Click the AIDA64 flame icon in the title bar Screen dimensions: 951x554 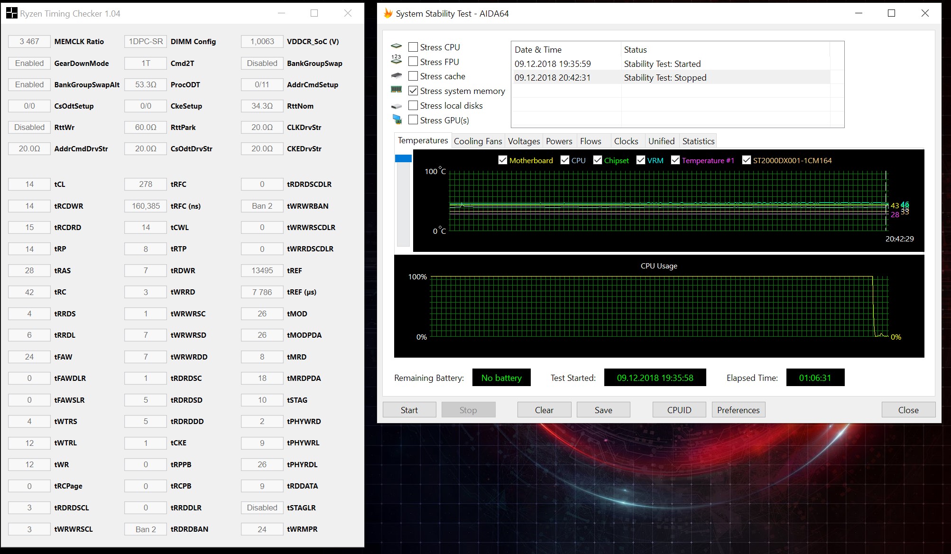coord(388,13)
